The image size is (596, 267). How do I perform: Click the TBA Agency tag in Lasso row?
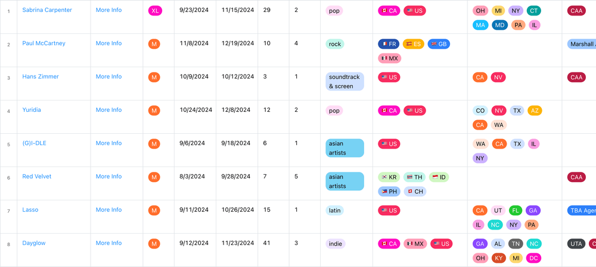click(582, 211)
